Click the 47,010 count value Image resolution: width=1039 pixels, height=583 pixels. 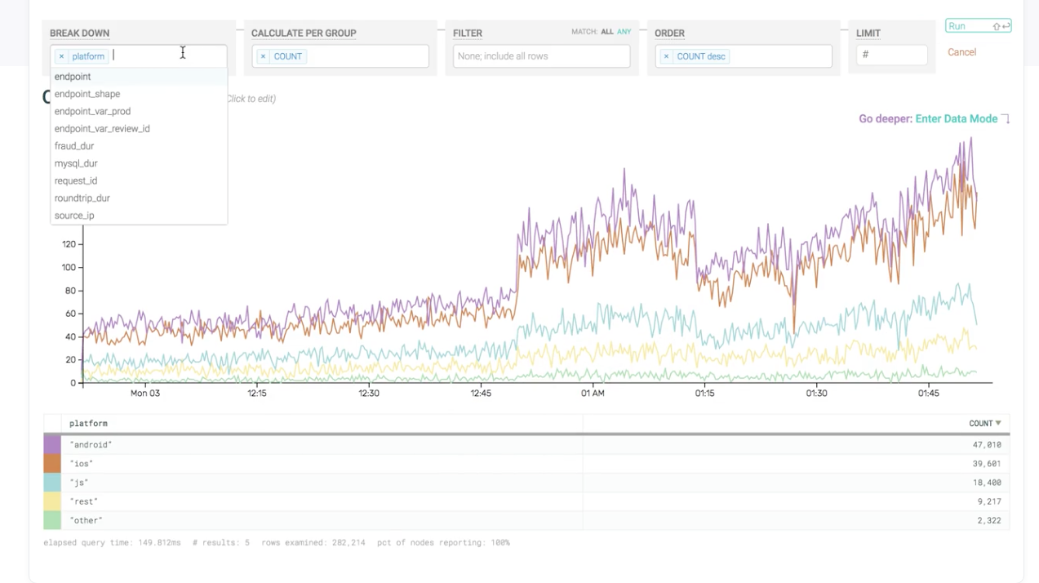click(x=987, y=445)
